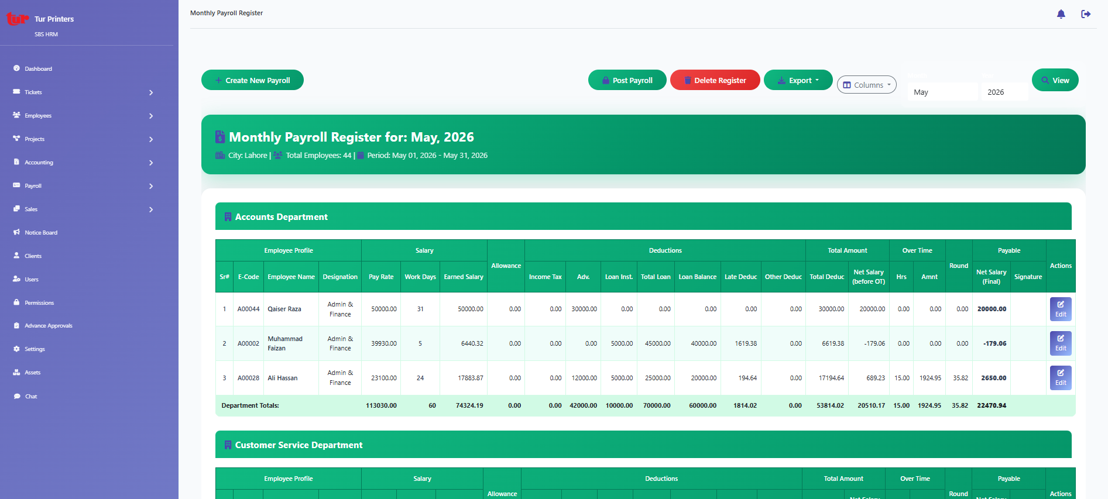Click the final net salary -179.06
The width and height of the screenshot is (1108, 499).
pos(994,343)
